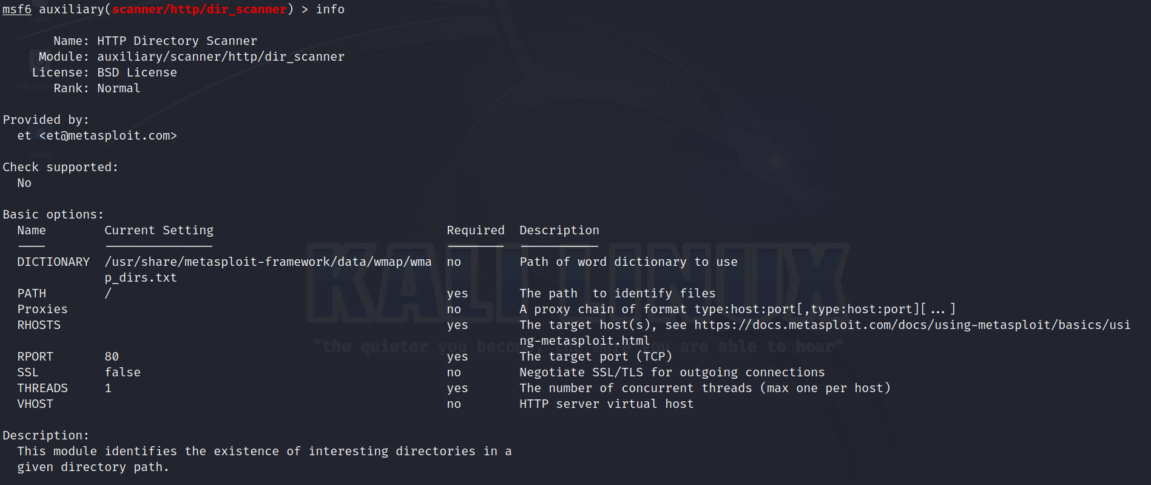The width and height of the screenshot is (1151, 485).
Task: Click the THREADS current setting value
Action: pyautogui.click(x=108, y=388)
